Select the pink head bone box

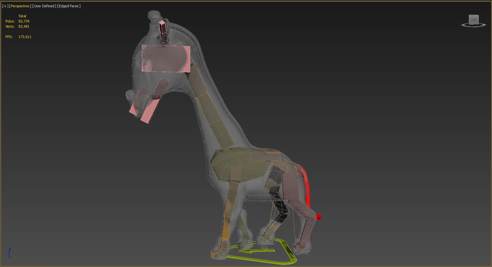pos(166,59)
